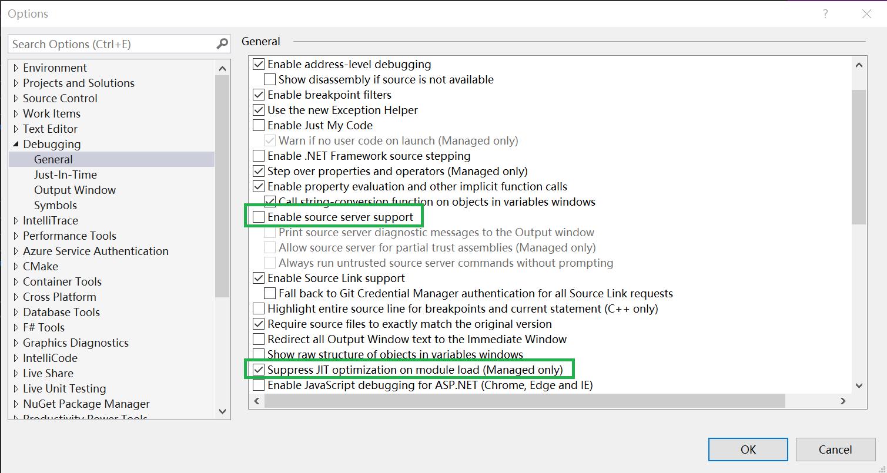Uncheck Require source files exactly match
This screenshot has height=473, width=887.
(x=259, y=324)
